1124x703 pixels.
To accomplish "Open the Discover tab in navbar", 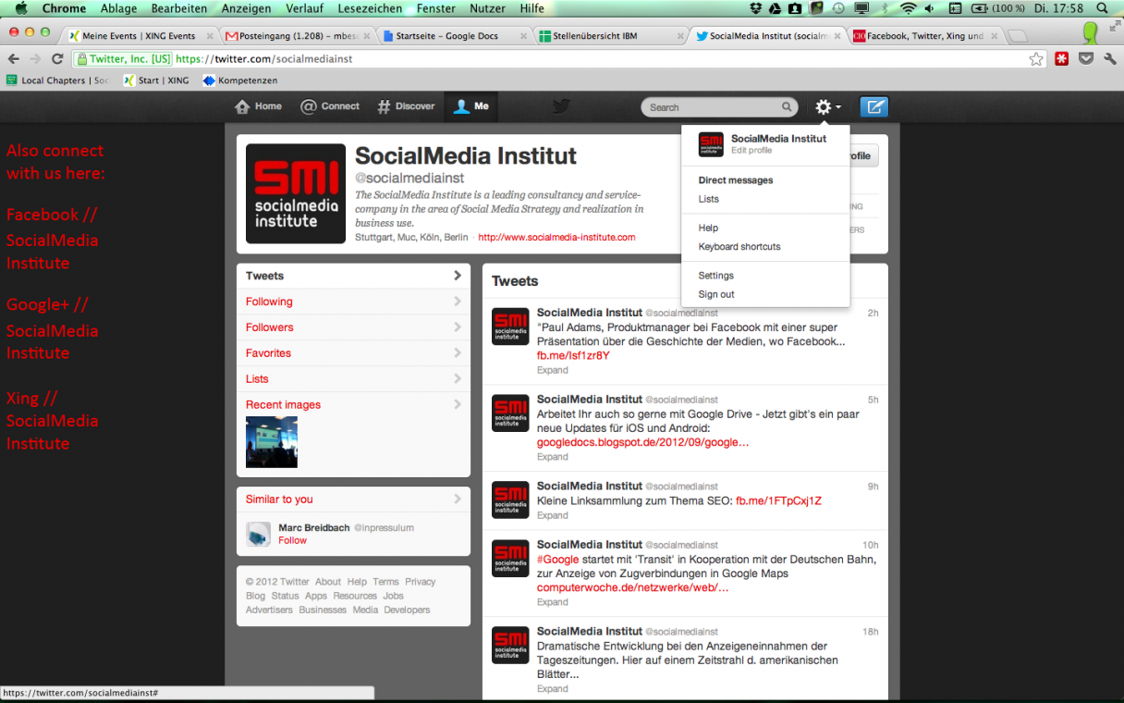I will [x=406, y=106].
